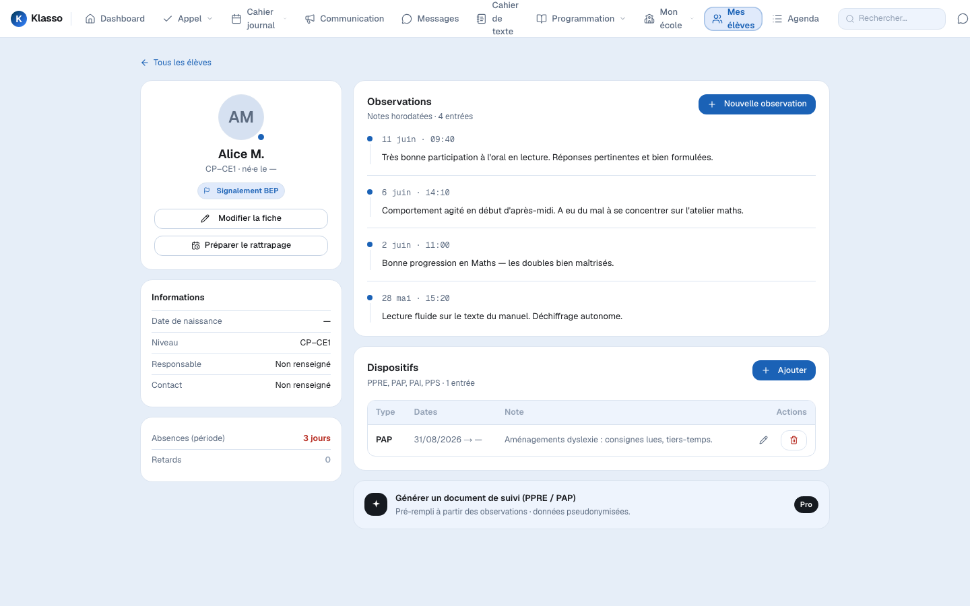Select the 2 juin 11:00 observation timestamp
This screenshot has width=970, height=606.
[416, 245]
